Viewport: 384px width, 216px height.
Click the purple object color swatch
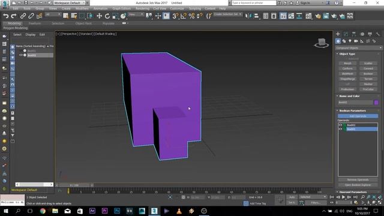coord(376,103)
